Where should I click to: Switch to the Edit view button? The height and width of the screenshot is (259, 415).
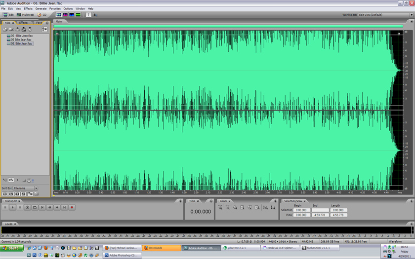pos(8,15)
